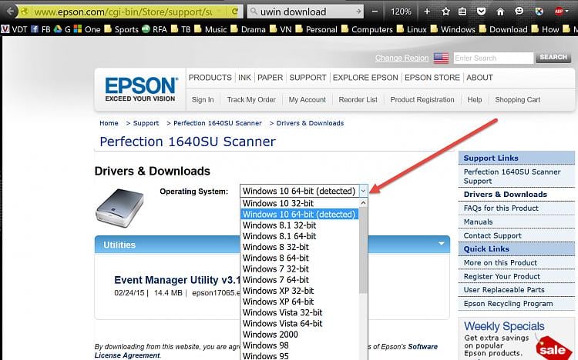This screenshot has height=360, width=578.
Task: Select Windows XP 64-bit option
Action: click(299, 302)
